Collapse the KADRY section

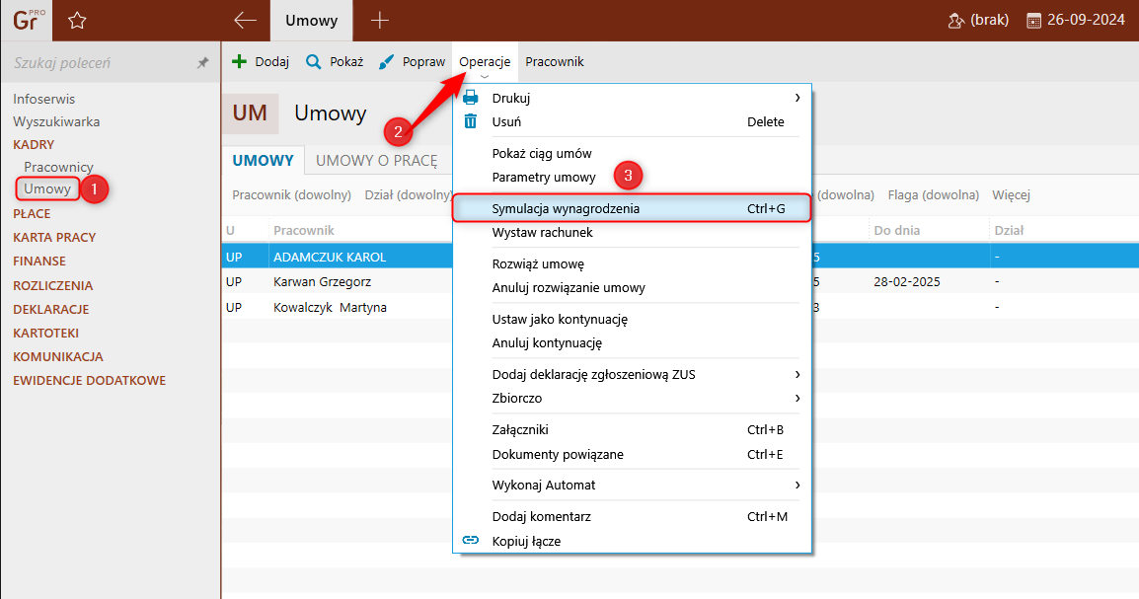pyautogui.click(x=34, y=144)
